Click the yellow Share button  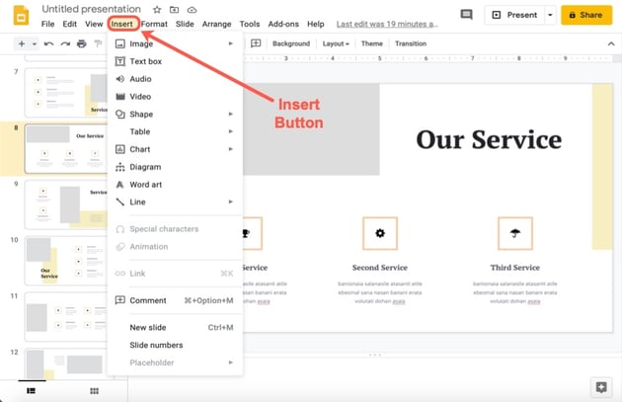(586, 15)
